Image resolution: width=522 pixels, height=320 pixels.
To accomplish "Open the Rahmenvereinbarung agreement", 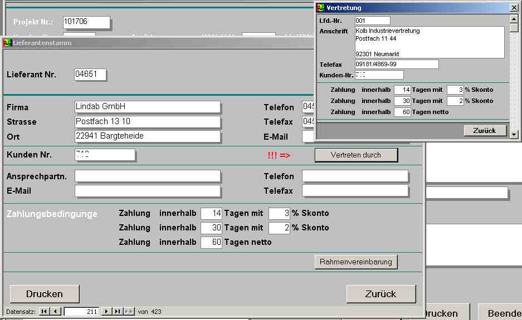I will (x=356, y=262).
